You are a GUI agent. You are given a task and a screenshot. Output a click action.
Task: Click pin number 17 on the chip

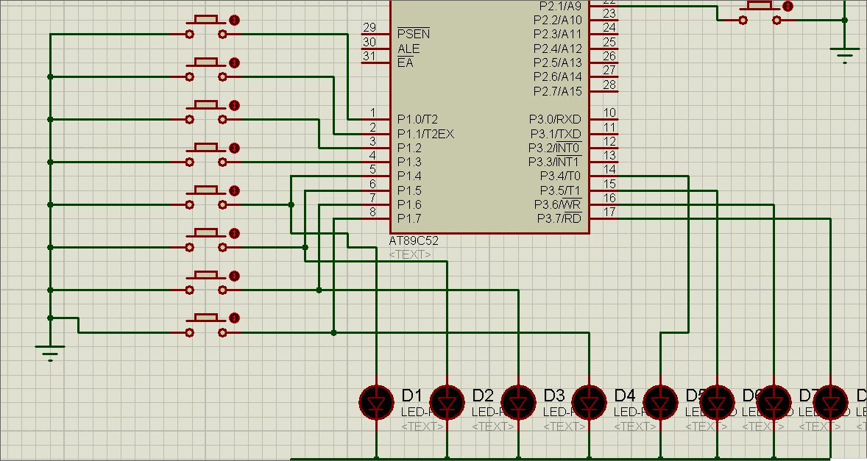click(x=609, y=212)
